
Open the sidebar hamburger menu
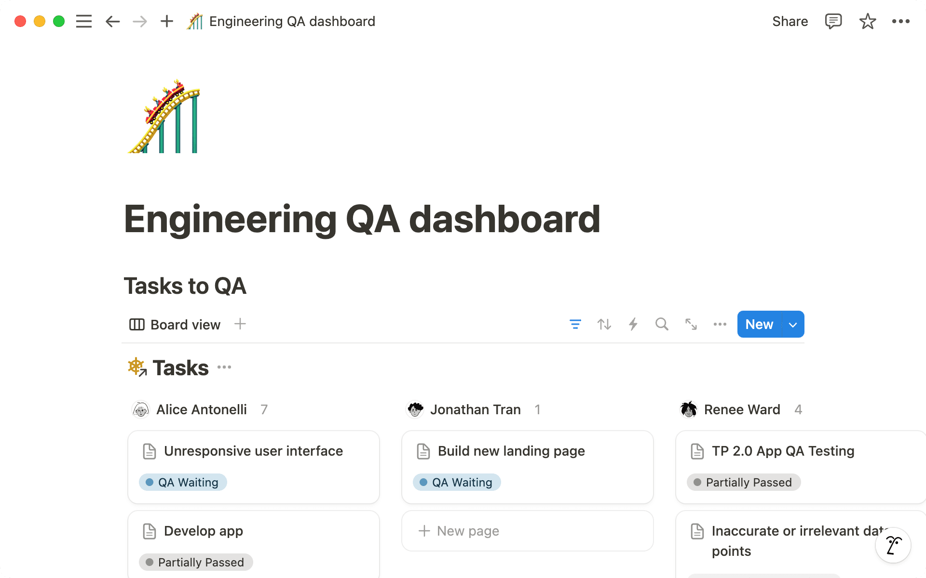tap(83, 21)
